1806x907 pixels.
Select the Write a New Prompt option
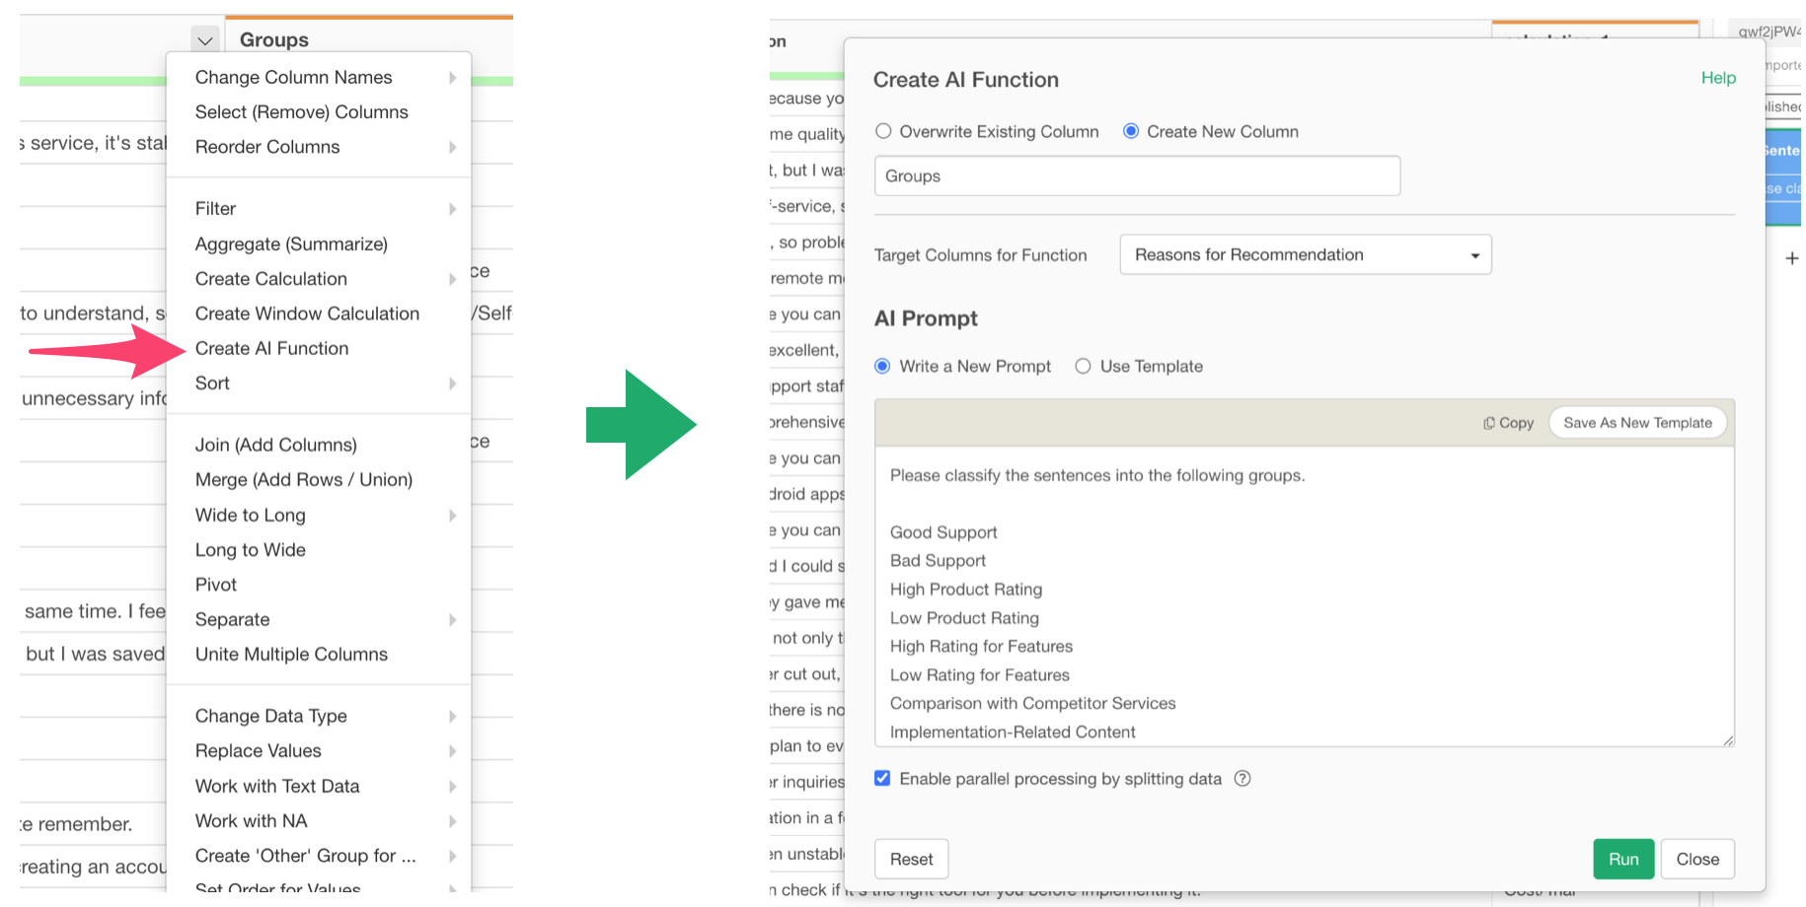(x=882, y=367)
